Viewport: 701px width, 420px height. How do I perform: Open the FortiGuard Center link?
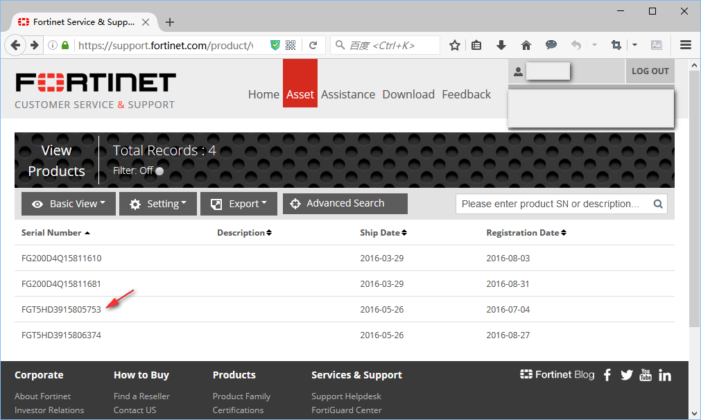(347, 410)
